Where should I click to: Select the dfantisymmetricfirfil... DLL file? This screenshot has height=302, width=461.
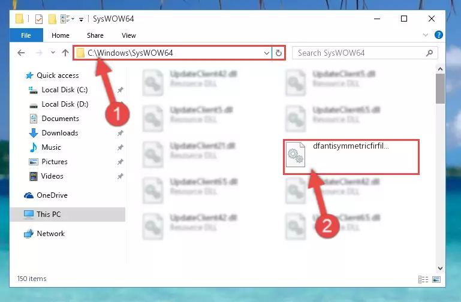click(x=351, y=157)
